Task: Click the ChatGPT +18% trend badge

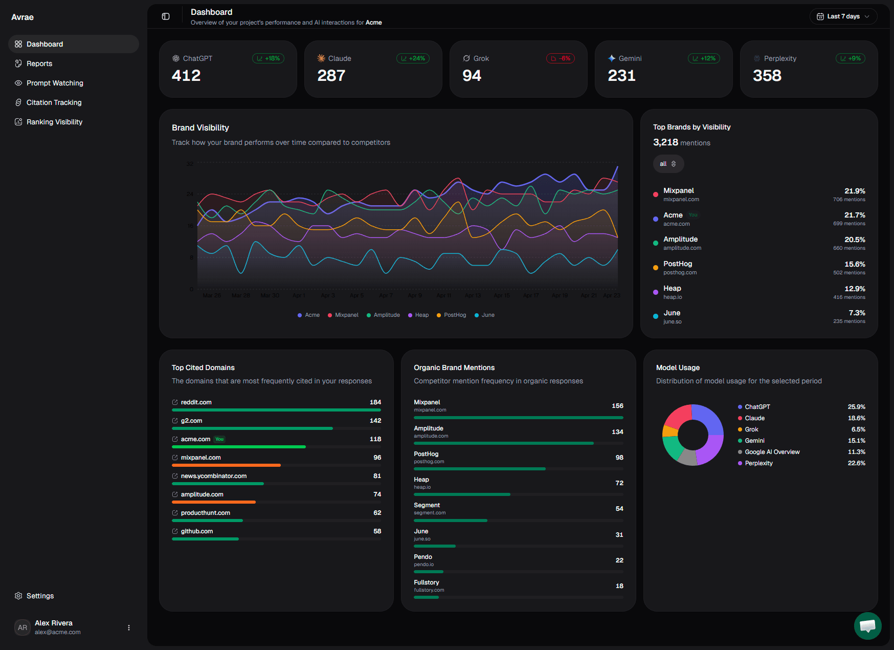Action: [x=268, y=58]
